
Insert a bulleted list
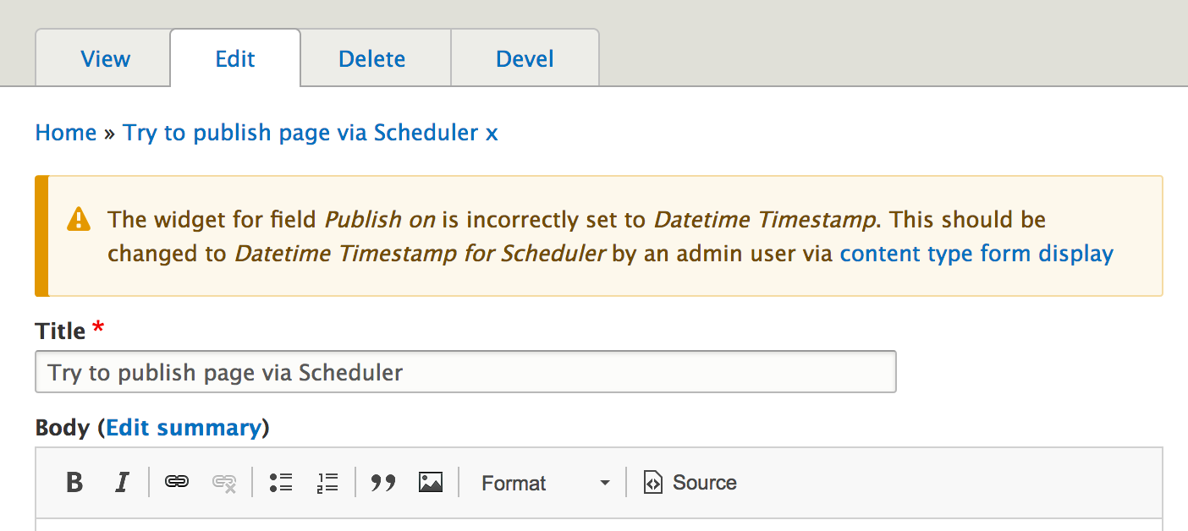[x=281, y=482]
